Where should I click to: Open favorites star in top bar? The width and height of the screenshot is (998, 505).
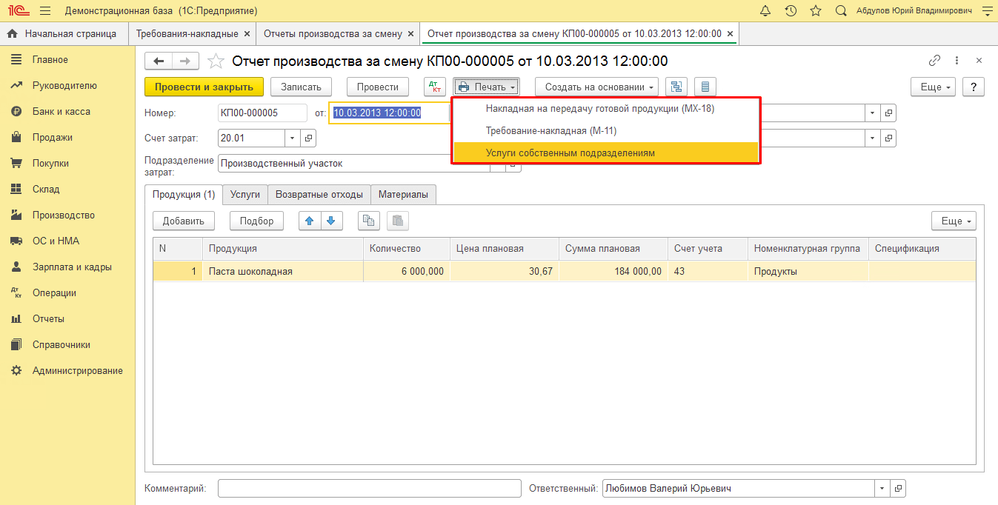click(816, 11)
